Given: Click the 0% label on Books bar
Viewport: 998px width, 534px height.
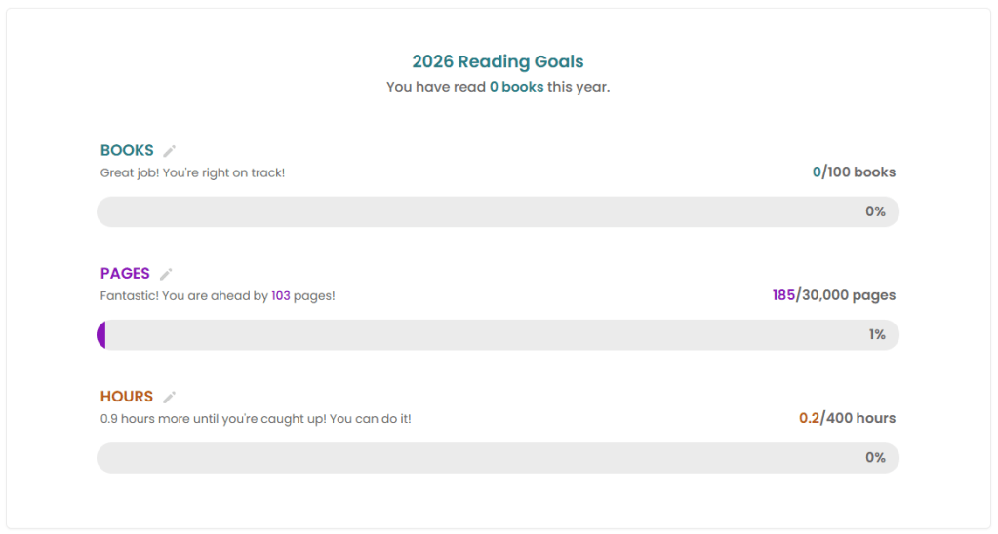Looking at the screenshot, I should [875, 211].
